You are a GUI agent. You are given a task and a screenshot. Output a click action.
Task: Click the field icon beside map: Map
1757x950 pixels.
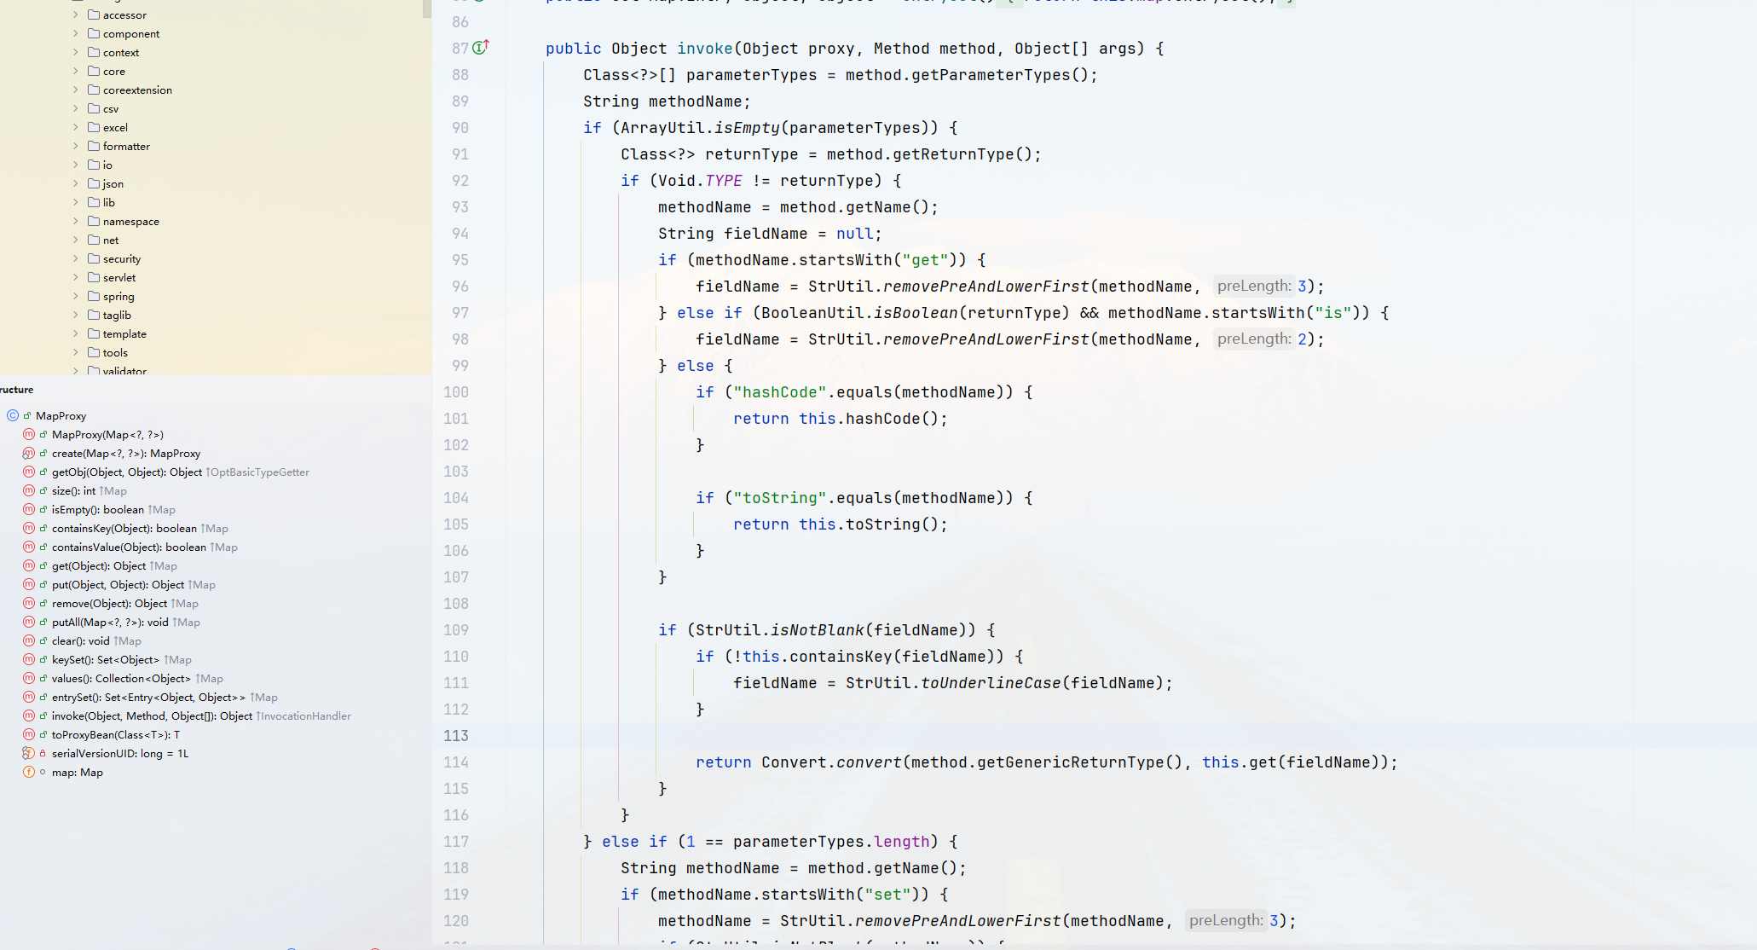coord(29,772)
